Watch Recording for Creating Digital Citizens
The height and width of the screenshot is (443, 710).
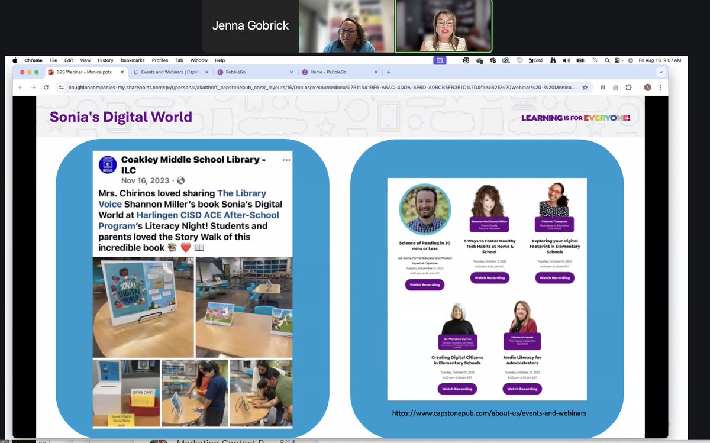click(457, 389)
